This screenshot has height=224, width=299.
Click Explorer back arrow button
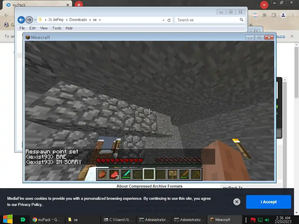[x=21, y=20]
